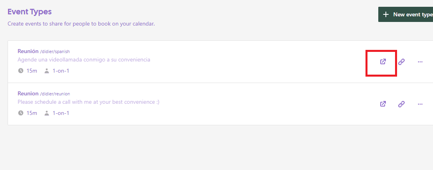Expand the three-dot menu for /didier/reunion
Viewport: 433px width, 170px height.
[x=420, y=104]
